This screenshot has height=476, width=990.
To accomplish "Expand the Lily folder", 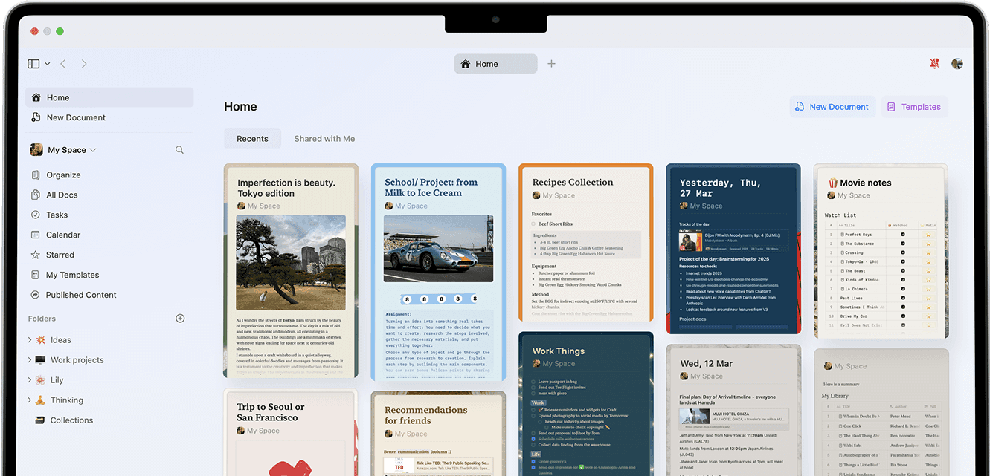I will 30,380.
